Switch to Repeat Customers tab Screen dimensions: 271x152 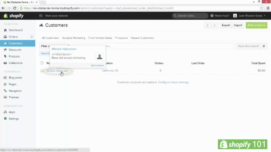pyautogui.click(x=142, y=38)
